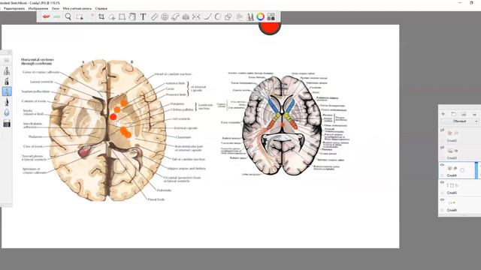The width and height of the screenshot is (481, 270).
Task: Click the fourth icon at the layer panel top
Action: pos(474,114)
